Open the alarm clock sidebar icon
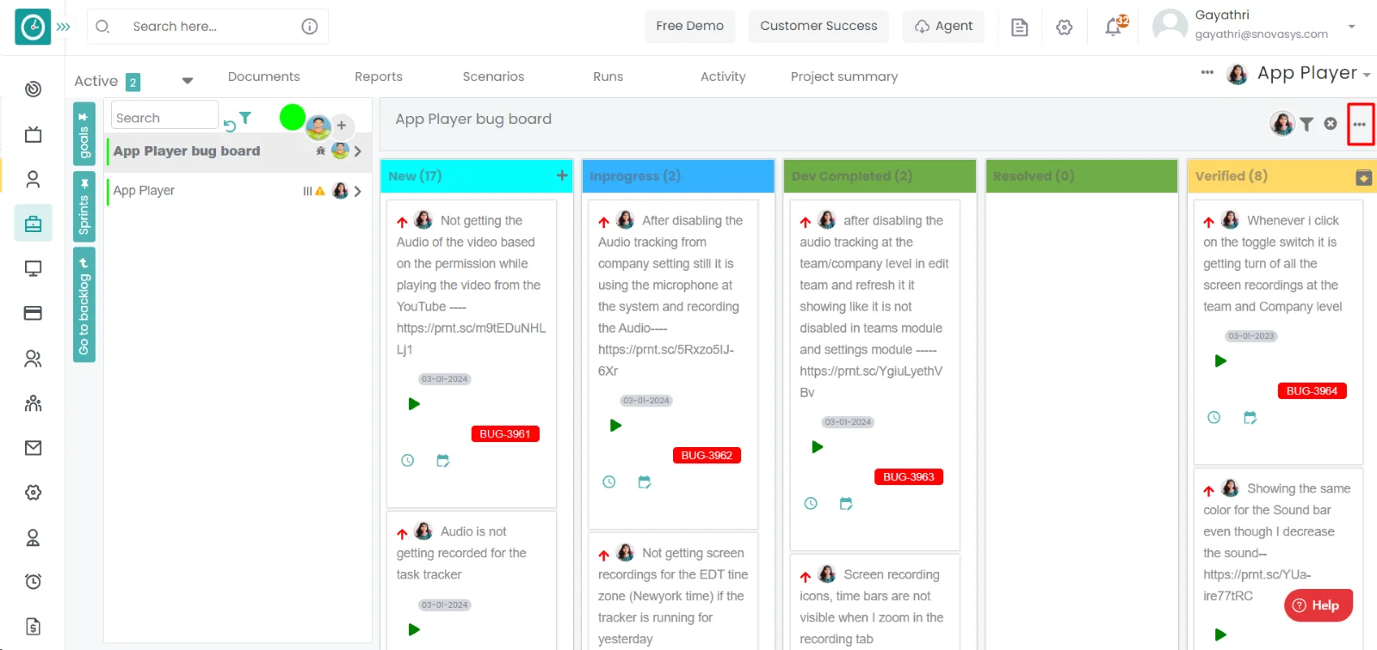This screenshot has height=650, width=1377. (x=33, y=582)
